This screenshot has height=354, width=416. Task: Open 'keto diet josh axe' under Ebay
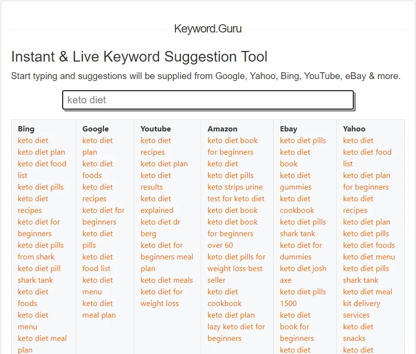click(303, 274)
